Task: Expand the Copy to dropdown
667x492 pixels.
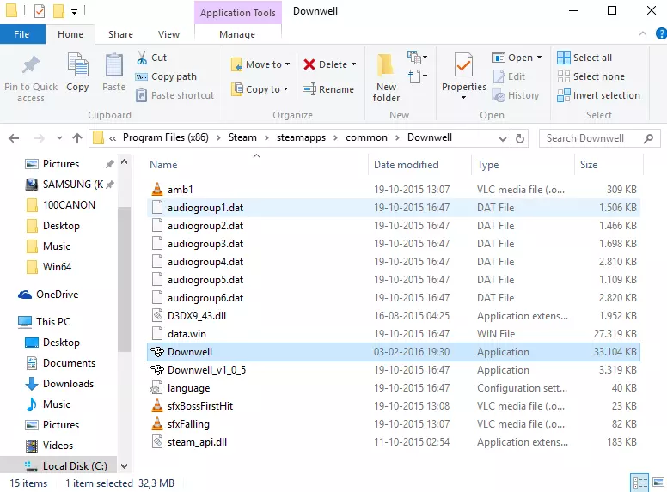Action: (286, 89)
